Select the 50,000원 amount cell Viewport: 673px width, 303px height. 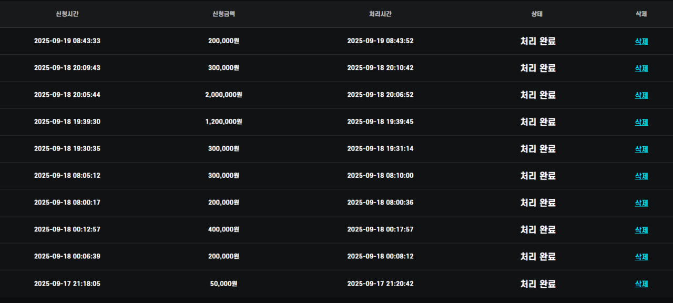(223, 284)
